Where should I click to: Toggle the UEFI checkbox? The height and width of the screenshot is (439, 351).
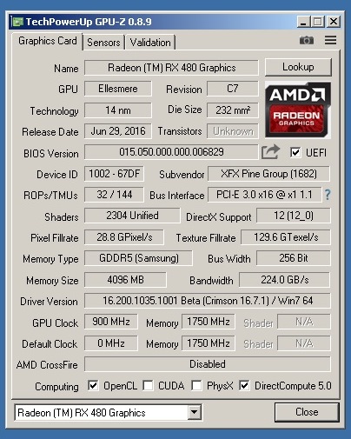tap(295, 152)
